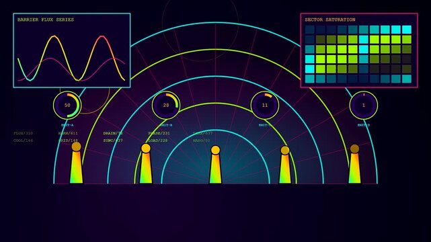The height and width of the screenshot is (242, 431).
Task: Pick the bottom-left cell in Sector Saturation
Action: pos(309,79)
